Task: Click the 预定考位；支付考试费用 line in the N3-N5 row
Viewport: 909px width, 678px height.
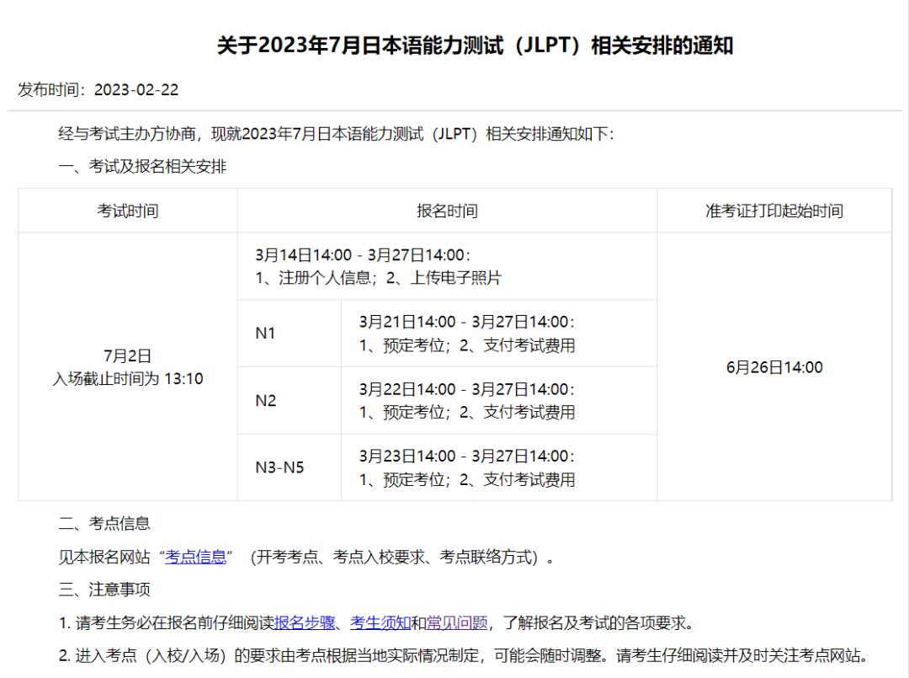Action: coord(466,479)
